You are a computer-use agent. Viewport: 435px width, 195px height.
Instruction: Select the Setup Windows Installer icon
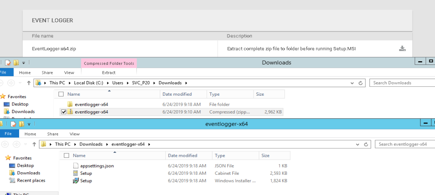(76, 181)
